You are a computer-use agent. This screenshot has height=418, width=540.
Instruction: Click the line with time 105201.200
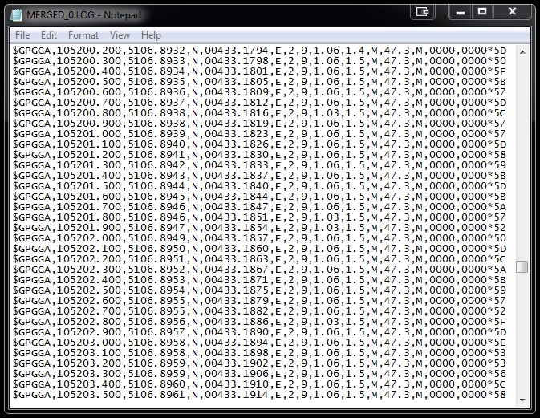(x=260, y=155)
